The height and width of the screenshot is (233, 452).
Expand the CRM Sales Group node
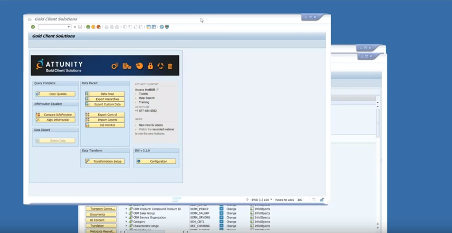tap(126, 213)
